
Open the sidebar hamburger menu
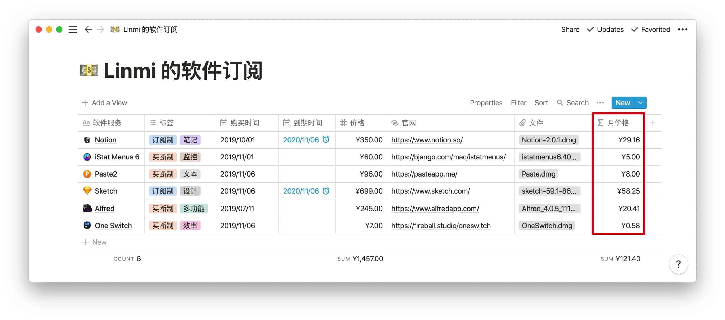[73, 29]
